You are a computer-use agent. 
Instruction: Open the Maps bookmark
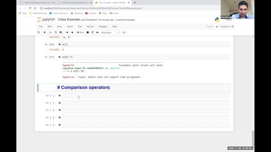tap(103, 13)
